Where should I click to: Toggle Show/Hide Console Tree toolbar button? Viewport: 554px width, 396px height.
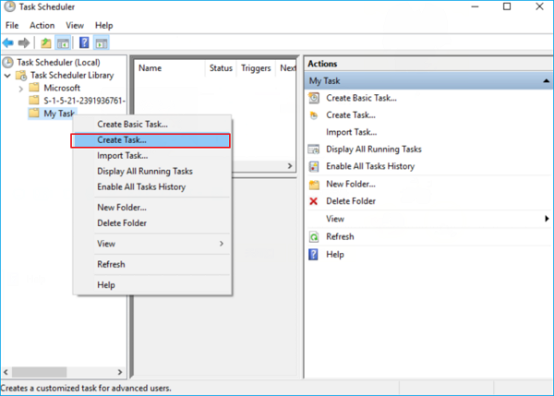pos(64,43)
